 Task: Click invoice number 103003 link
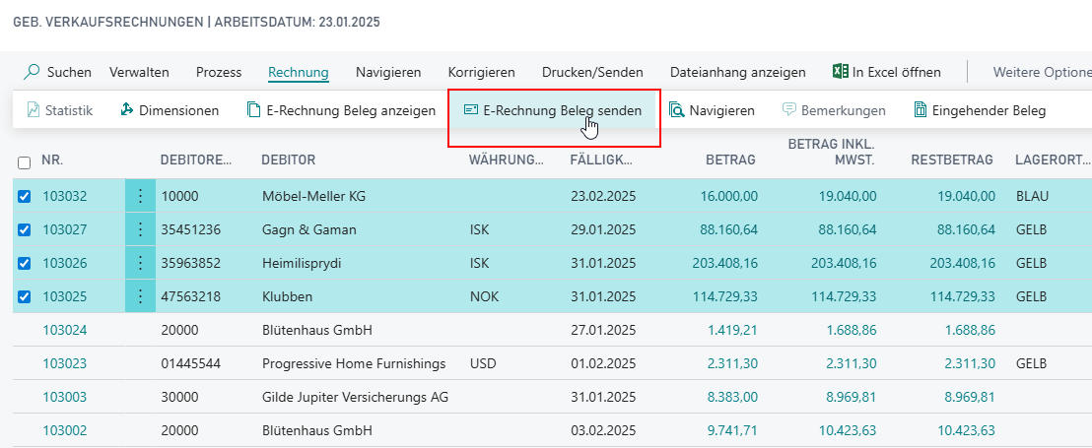64,397
